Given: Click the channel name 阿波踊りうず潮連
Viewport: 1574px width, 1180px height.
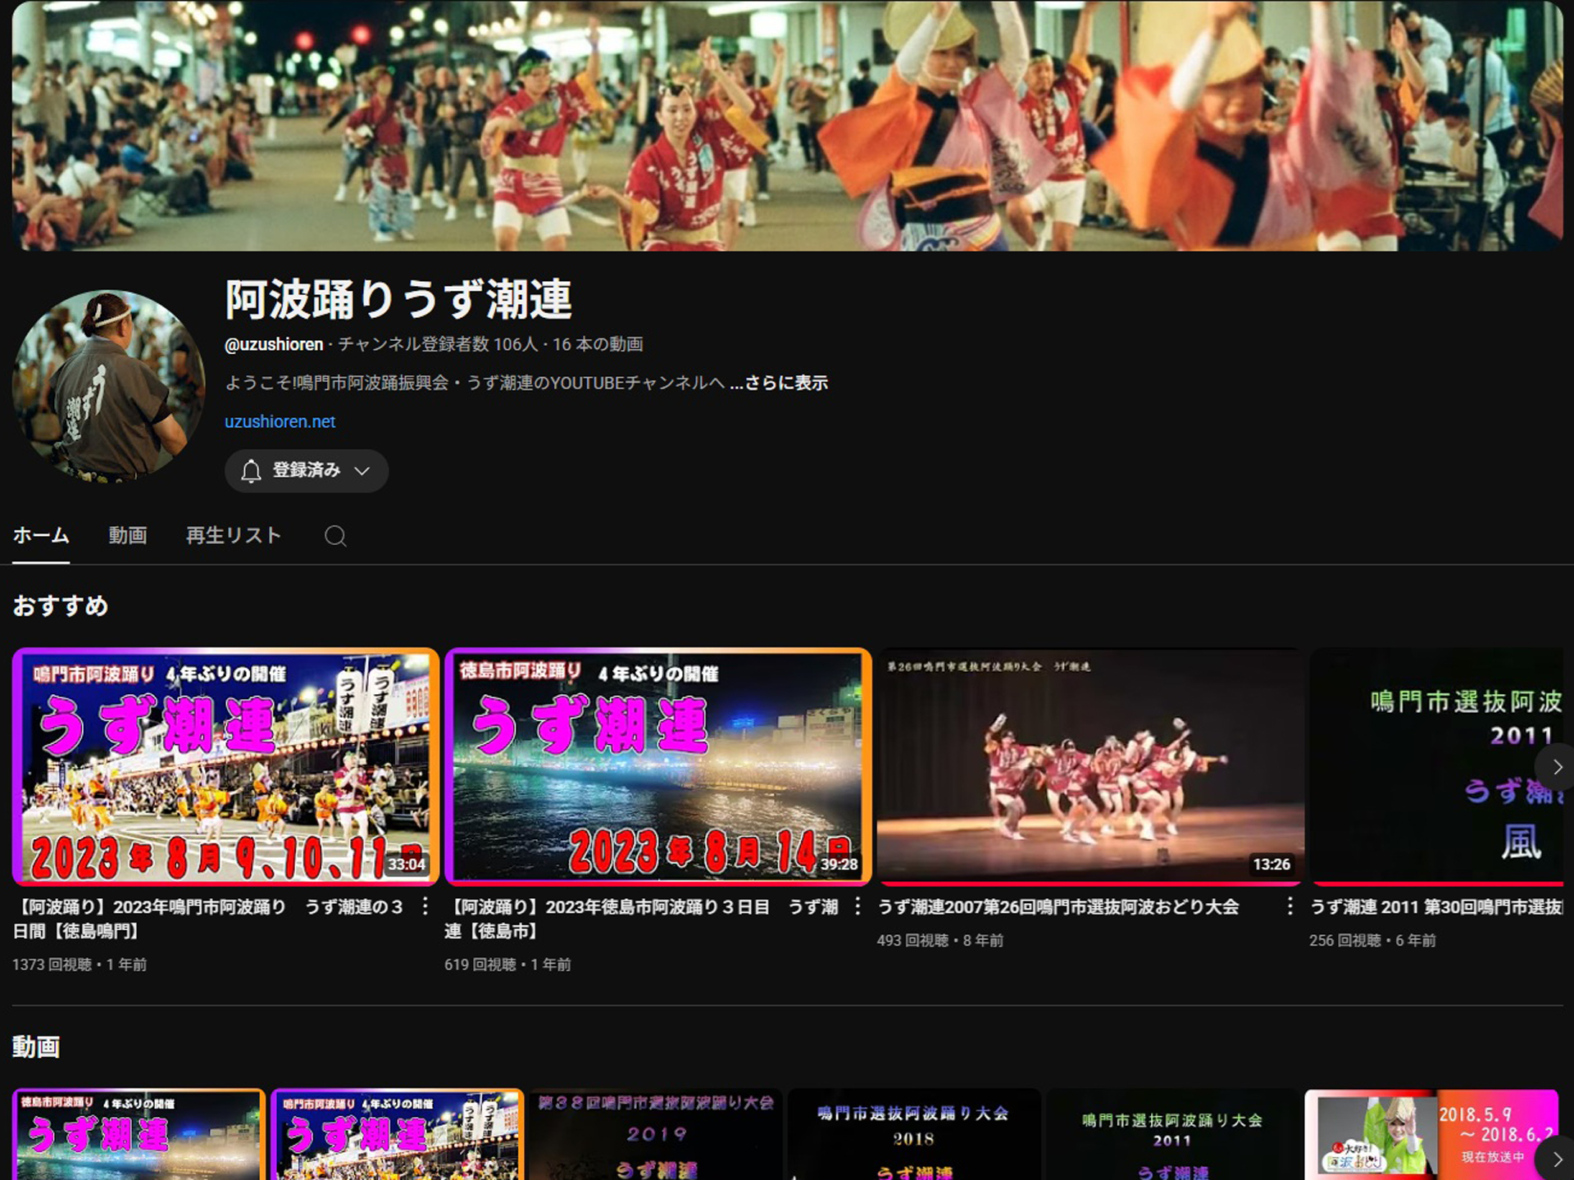Looking at the screenshot, I should pos(398,299).
